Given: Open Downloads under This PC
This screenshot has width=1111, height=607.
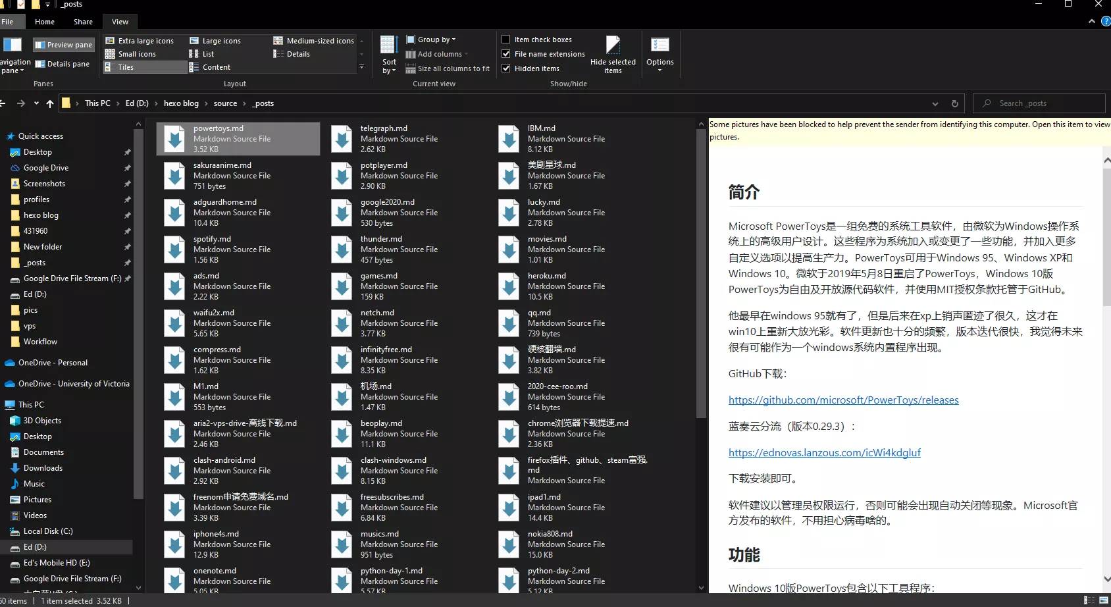Looking at the screenshot, I should click(x=43, y=468).
